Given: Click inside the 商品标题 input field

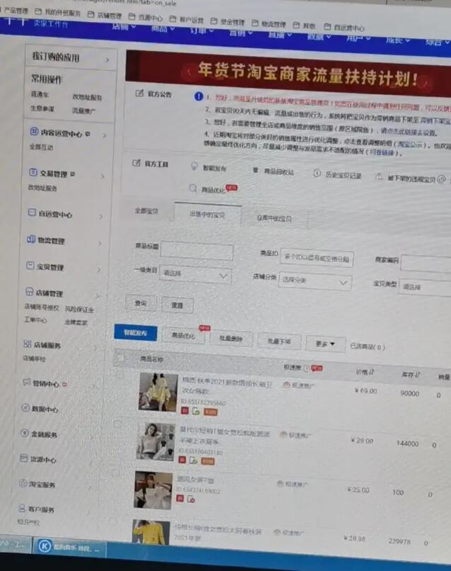Looking at the screenshot, I should point(197,251).
